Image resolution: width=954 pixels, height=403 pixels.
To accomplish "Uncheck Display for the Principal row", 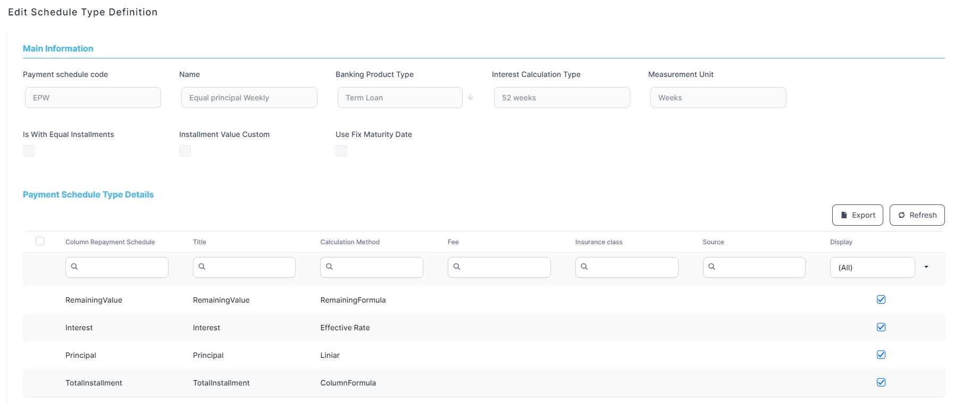I will pyautogui.click(x=881, y=355).
